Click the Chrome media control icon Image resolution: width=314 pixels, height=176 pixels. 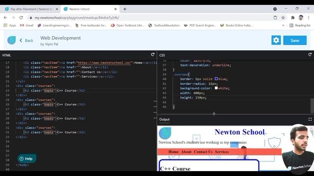click(275, 9)
